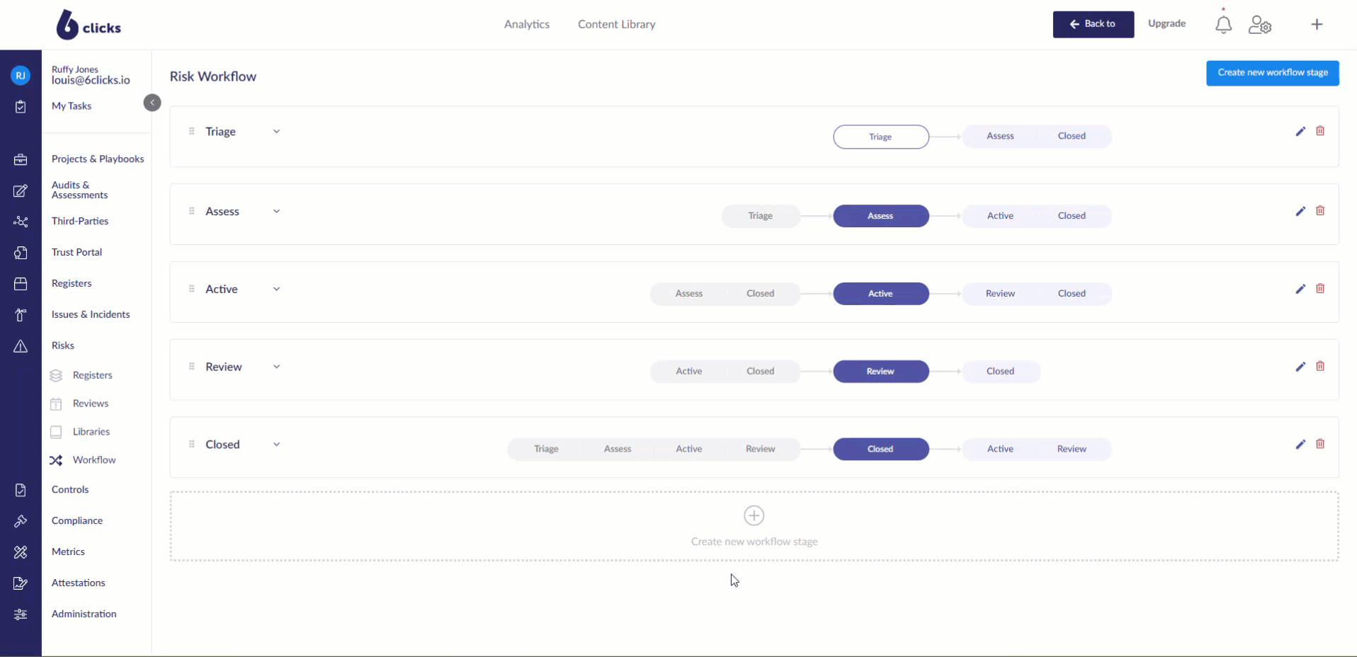This screenshot has height=657, width=1357.
Task: Open Risks Registers submenu item
Action: pyautogui.click(x=93, y=375)
